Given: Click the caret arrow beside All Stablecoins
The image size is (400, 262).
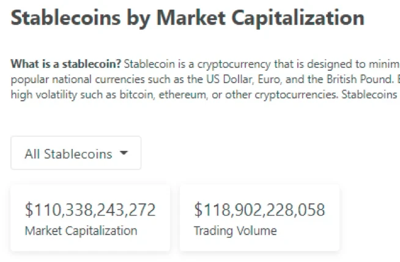Looking at the screenshot, I should coord(124,153).
